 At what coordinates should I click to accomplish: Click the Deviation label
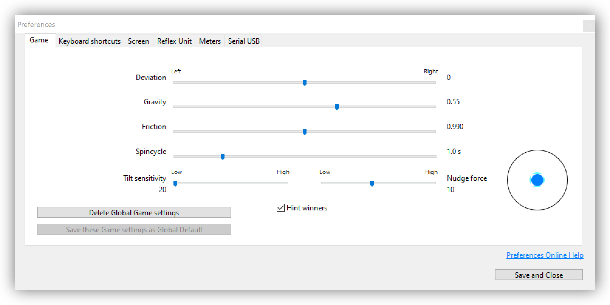[151, 78]
